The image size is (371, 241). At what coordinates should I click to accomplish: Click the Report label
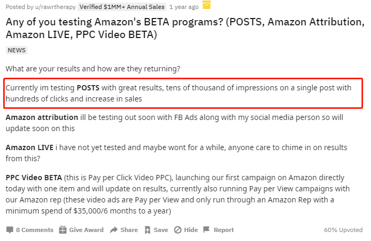click(x=224, y=230)
